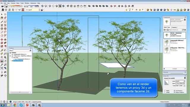Adjust the shadow time of day slider

point(31,6)
